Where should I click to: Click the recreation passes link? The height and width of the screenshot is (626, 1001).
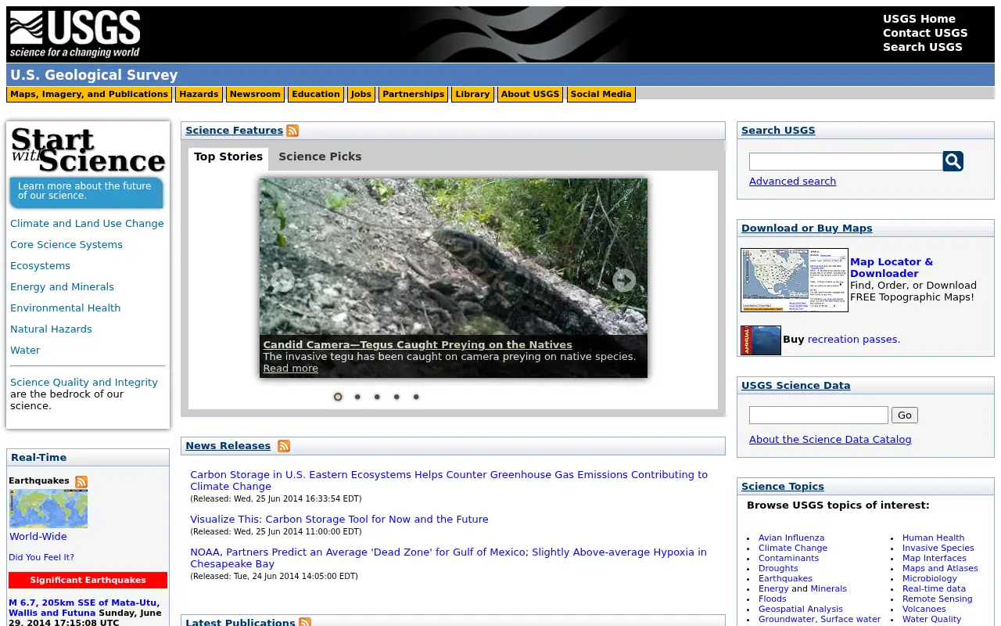coord(852,340)
